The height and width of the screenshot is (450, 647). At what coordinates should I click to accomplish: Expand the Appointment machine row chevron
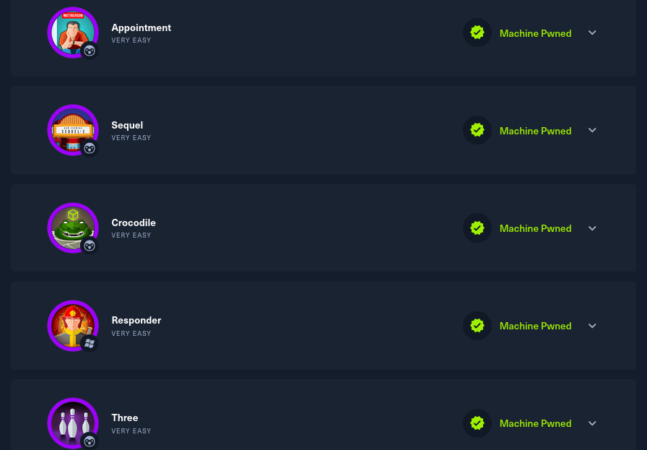point(592,33)
